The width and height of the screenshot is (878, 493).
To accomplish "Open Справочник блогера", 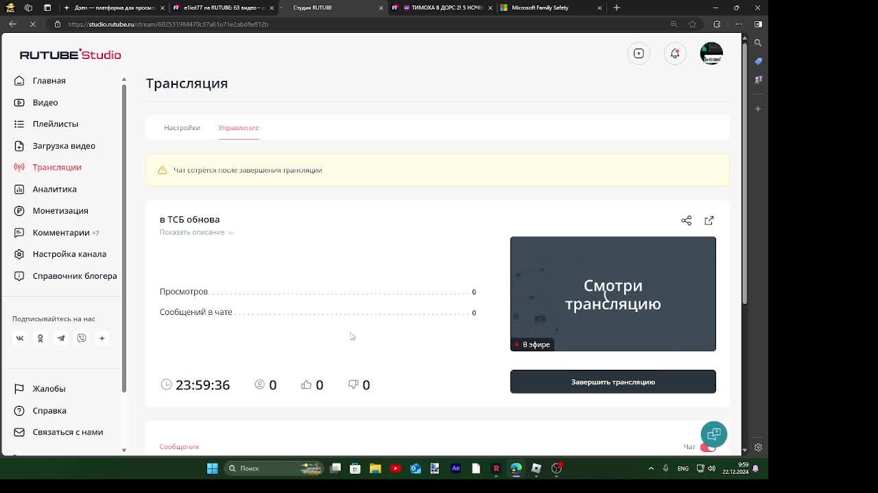I will coord(66,276).
